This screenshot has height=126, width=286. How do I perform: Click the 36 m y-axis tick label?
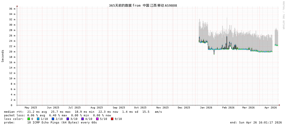(13, 9)
